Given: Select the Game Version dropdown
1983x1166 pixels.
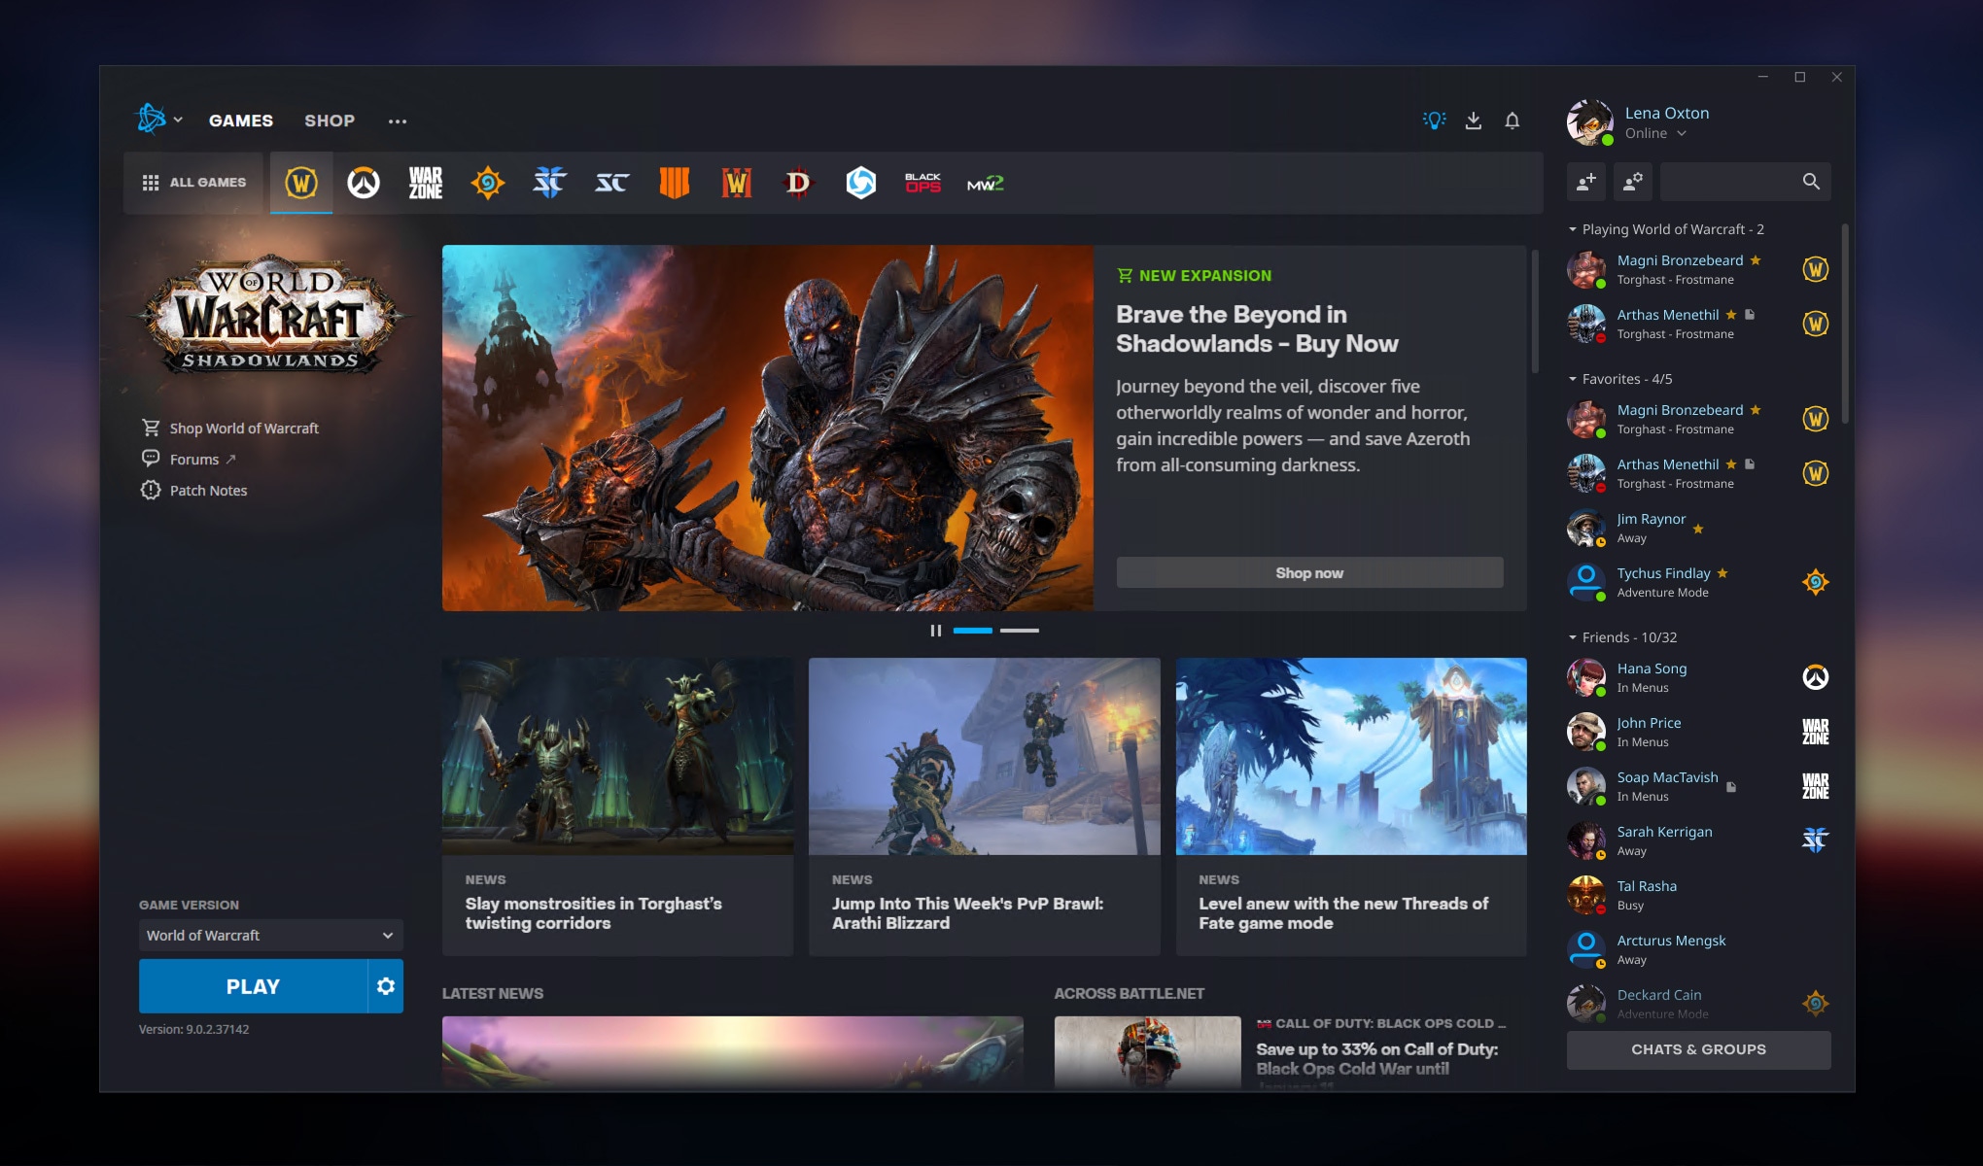Looking at the screenshot, I should [x=266, y=934].
